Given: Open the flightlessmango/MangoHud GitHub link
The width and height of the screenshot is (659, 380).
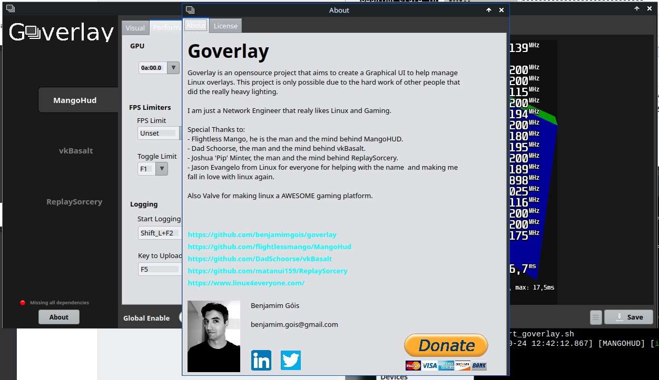Looking at the screenshot, I should [269, 247].
